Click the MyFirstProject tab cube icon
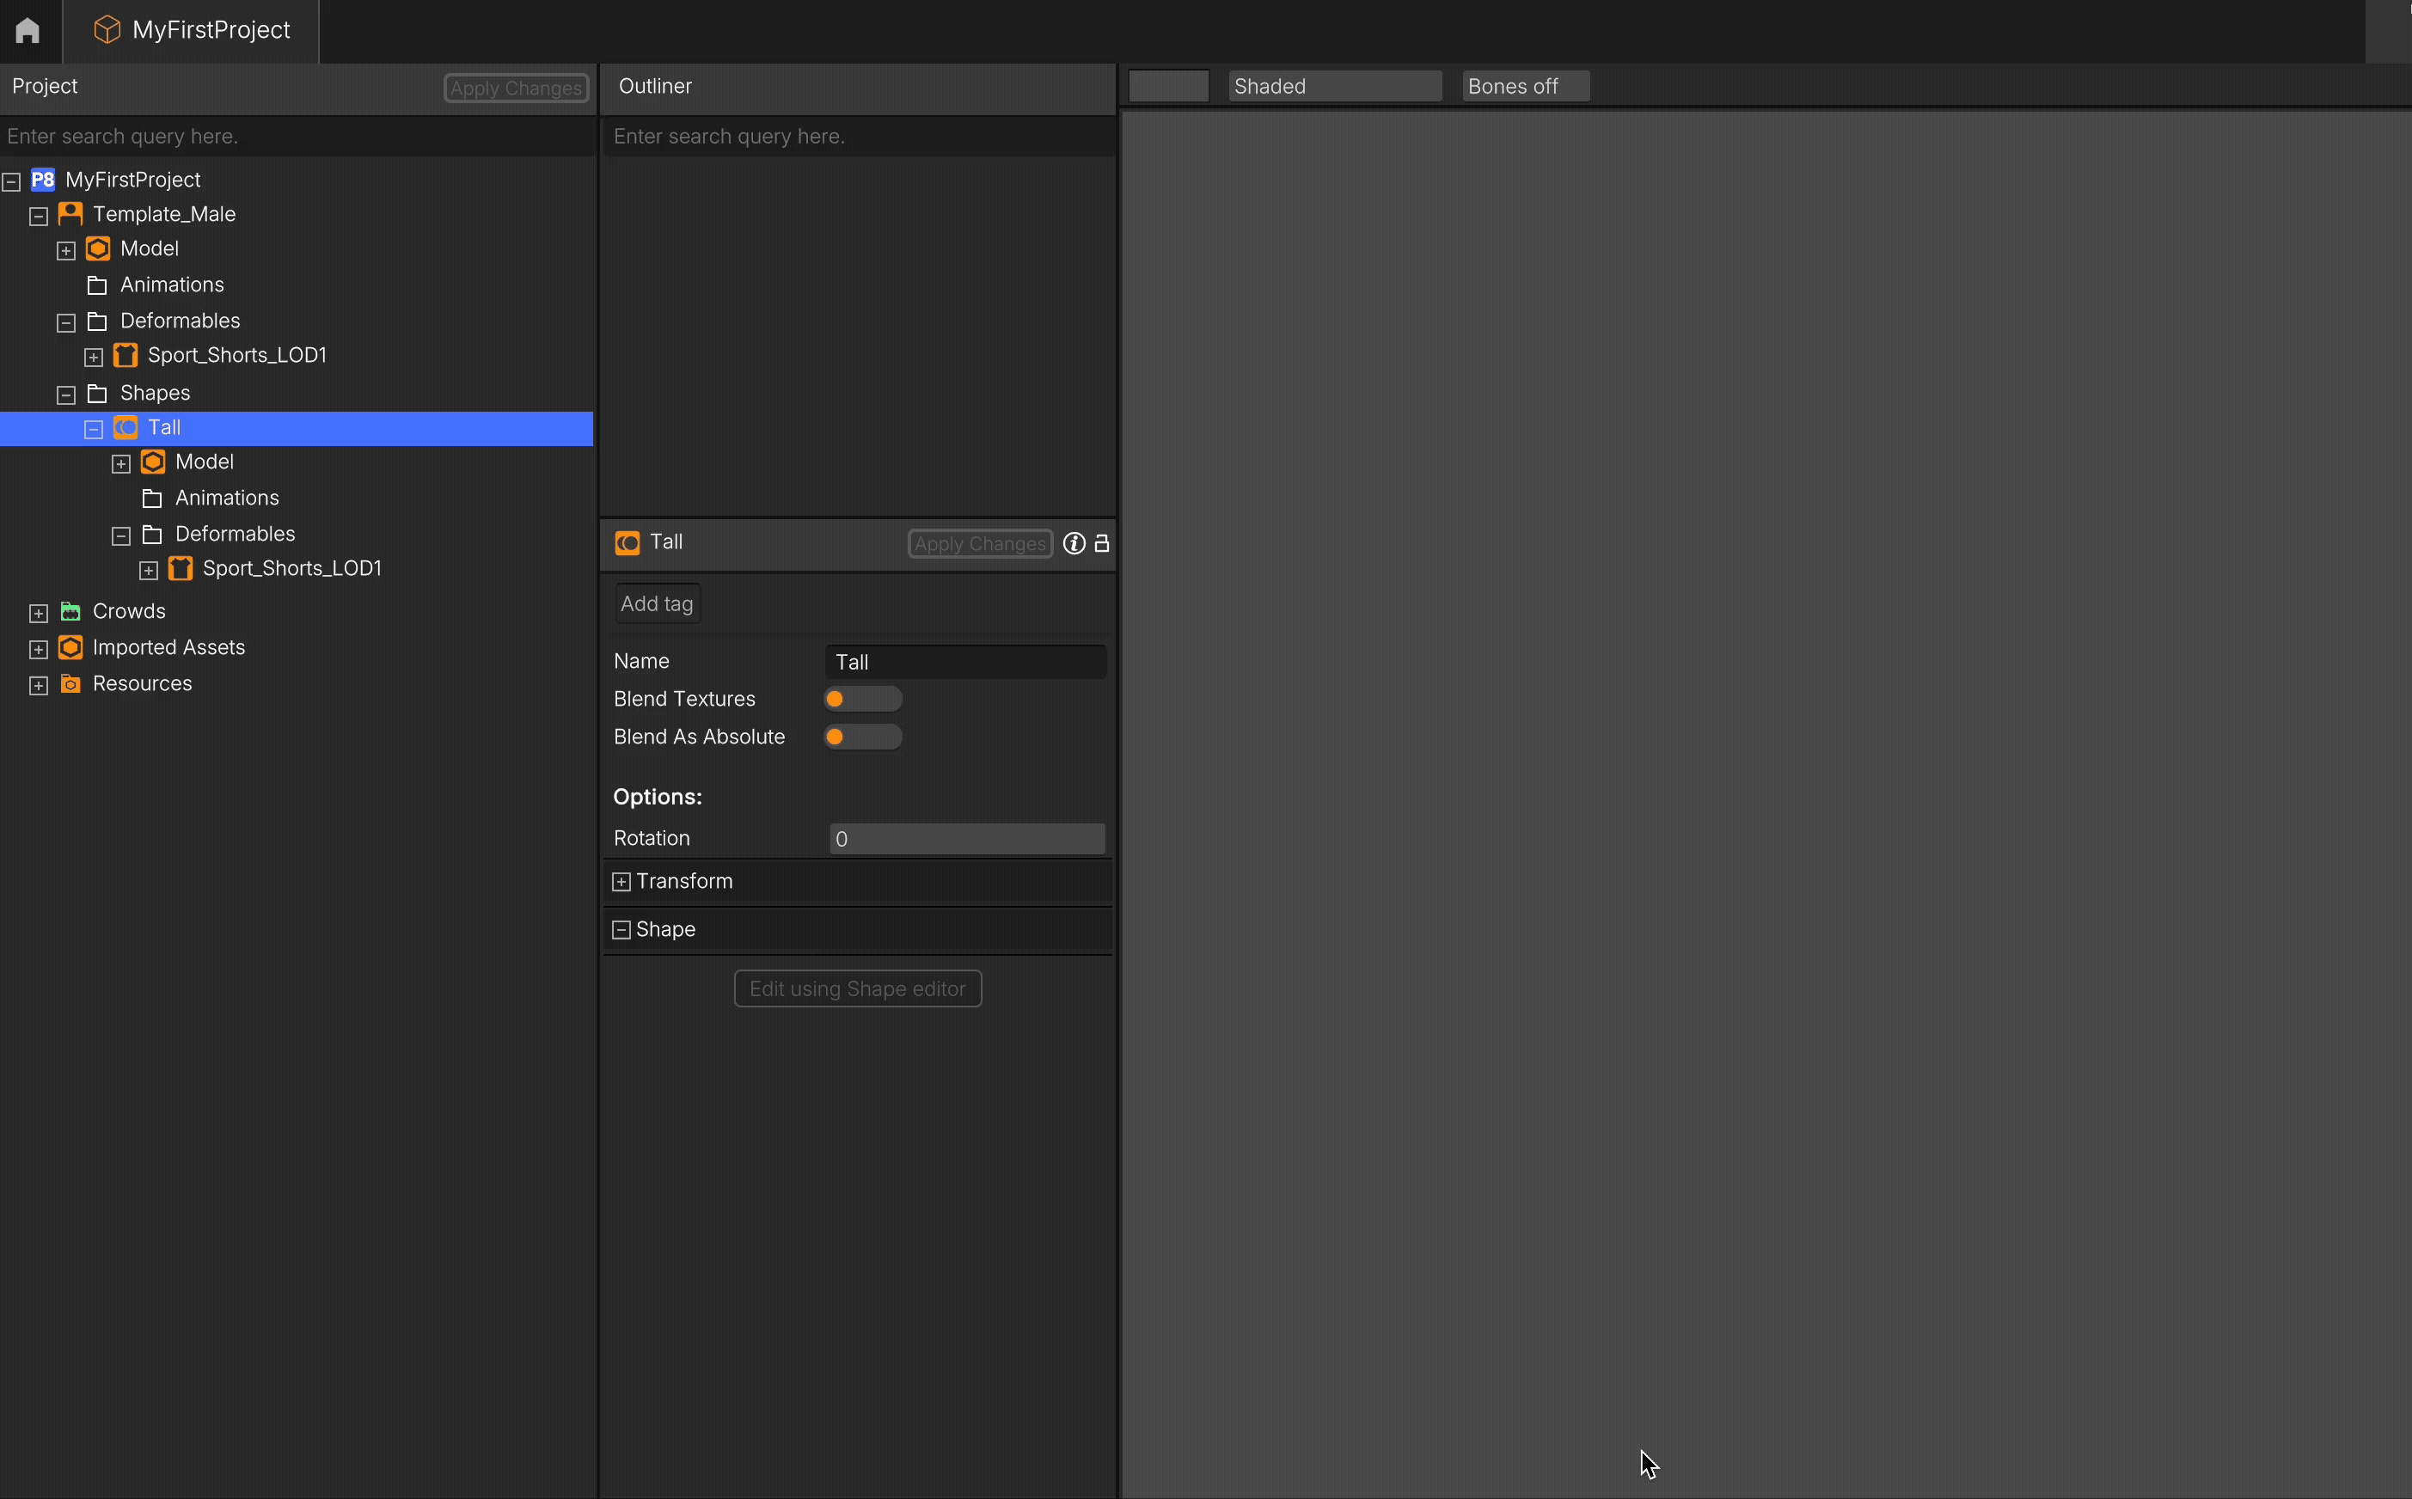Image resolution: width=2412 pixels, height=1499 pixels. (106, 31)
